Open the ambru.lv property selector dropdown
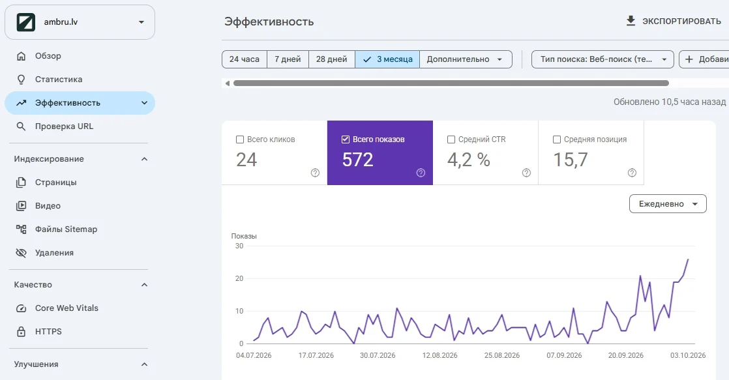Screen dimensions: 729x380 point(80,22)
